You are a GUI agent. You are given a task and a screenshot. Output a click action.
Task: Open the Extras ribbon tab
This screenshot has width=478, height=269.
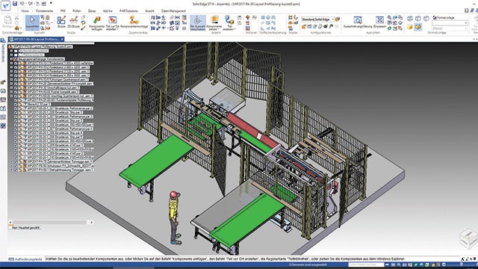[92, 10]
